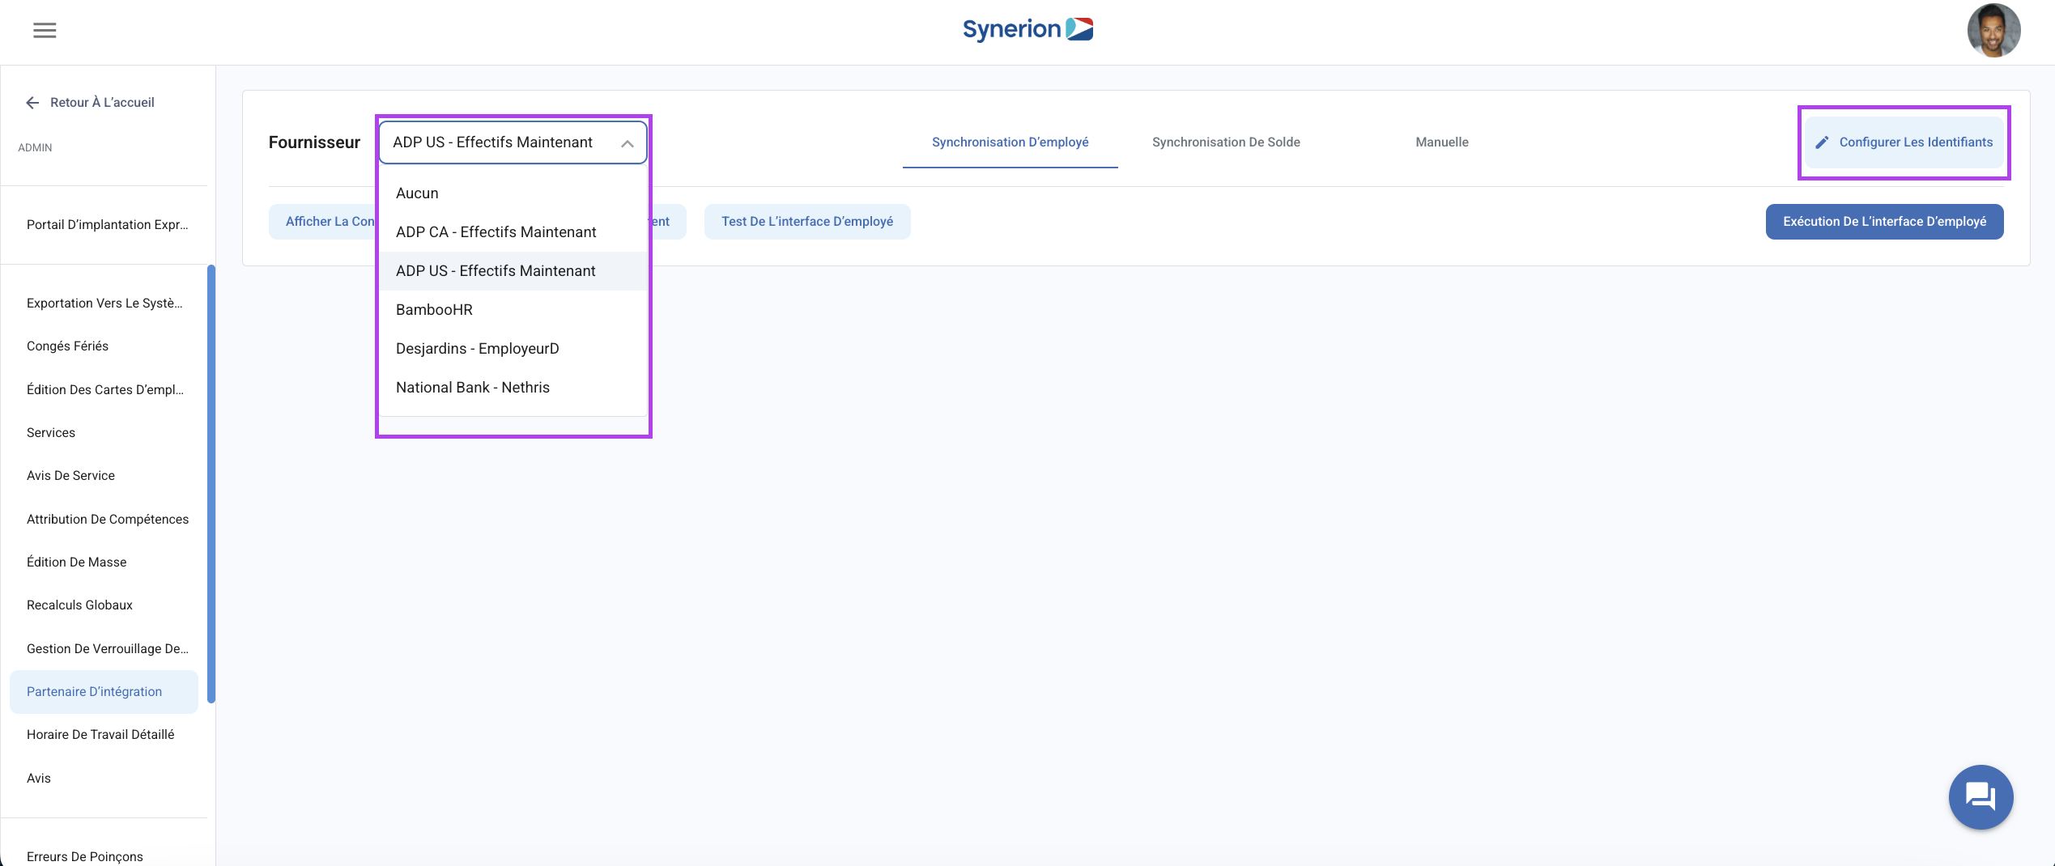Screen dimensions: 2055x866
Task: Open Erreurs De Poinçons sidebar item
Action: click(x=104, y=856)
